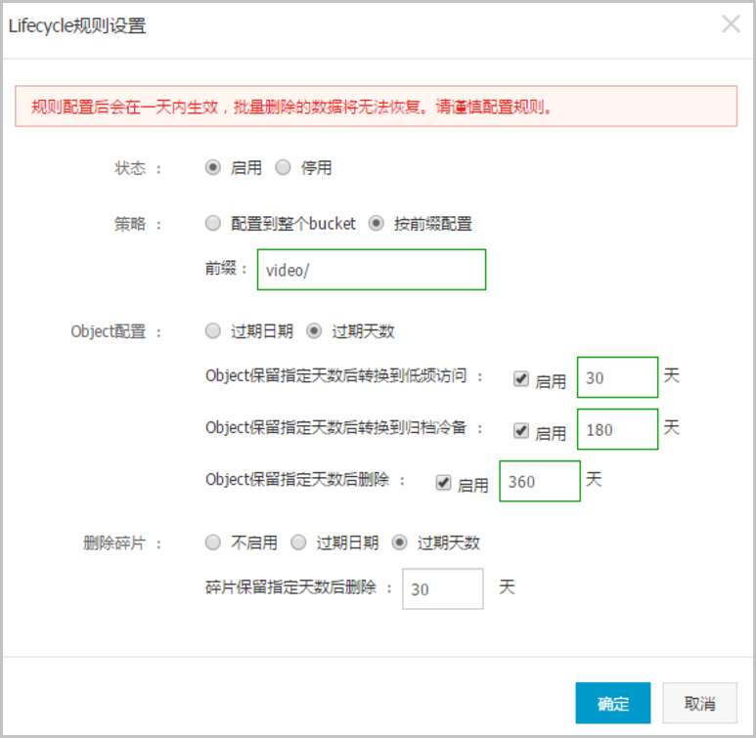Click the 180 days field for 归档冷备
This screenshot has height=738, width=756.
(x=618, y=429)
